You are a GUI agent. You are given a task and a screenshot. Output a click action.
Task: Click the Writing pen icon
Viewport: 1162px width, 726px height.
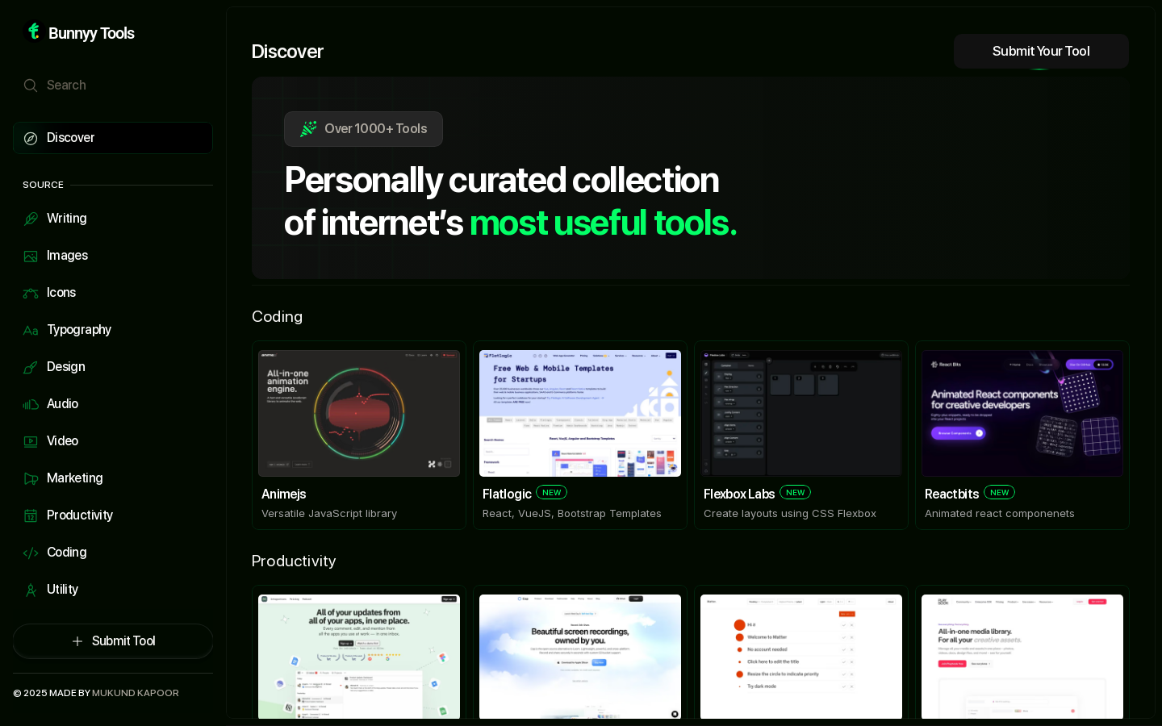31,219
